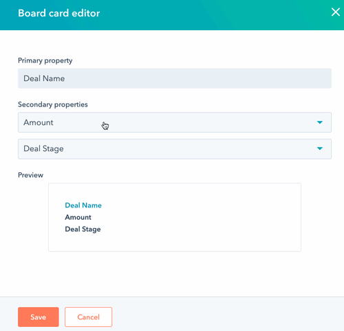Click the caret arrow on Deal Stage dropdown
This screenshot has width=344, height=331.
coord(320,149)
